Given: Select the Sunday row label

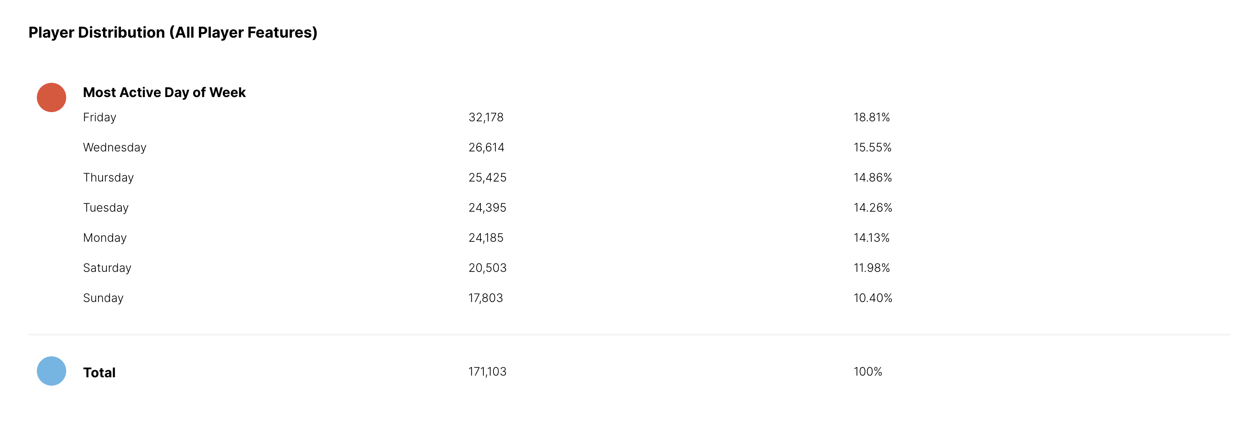Looking at the screenshot, I should pyautogui.click(x=103, y=297).
